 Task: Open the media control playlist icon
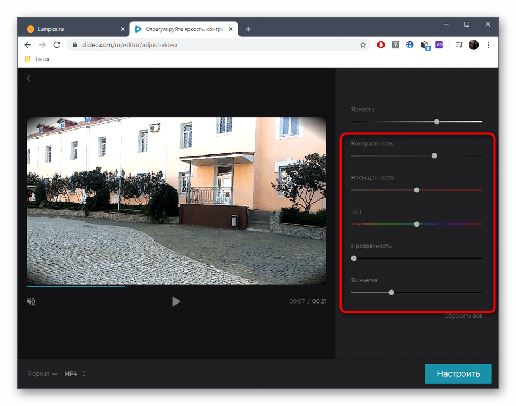click(x=459, y=44)
